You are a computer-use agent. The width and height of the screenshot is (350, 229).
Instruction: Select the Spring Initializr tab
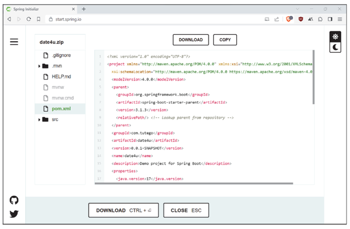(40, 9)
